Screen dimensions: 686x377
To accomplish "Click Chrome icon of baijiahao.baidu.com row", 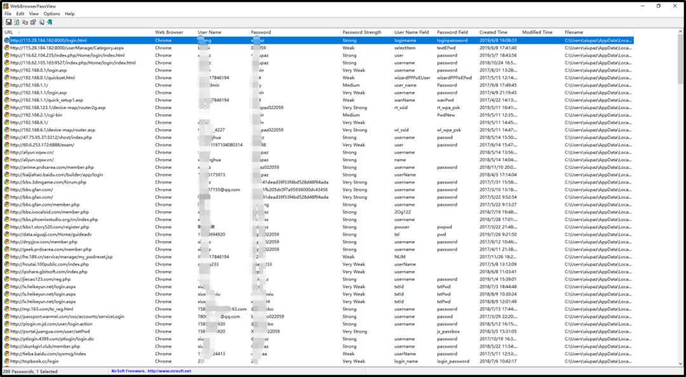I will point(6,175).
